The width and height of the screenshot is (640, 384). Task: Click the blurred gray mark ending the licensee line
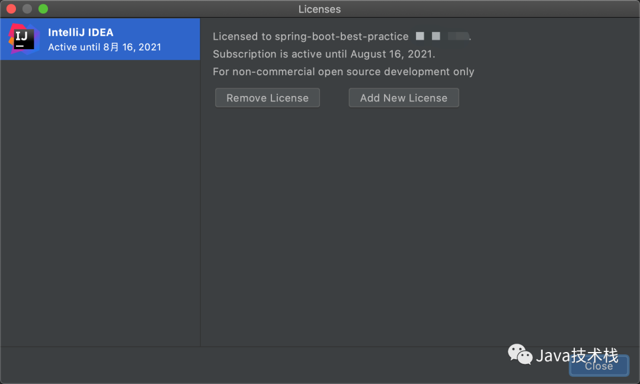pyautogui.click(x=458, y=36)
